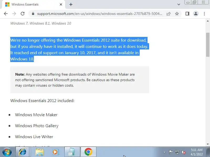The height and width of the screenshot is (157, 210).
Task: Switch to Chrome in the taskbar
Action: click(88, 152)
